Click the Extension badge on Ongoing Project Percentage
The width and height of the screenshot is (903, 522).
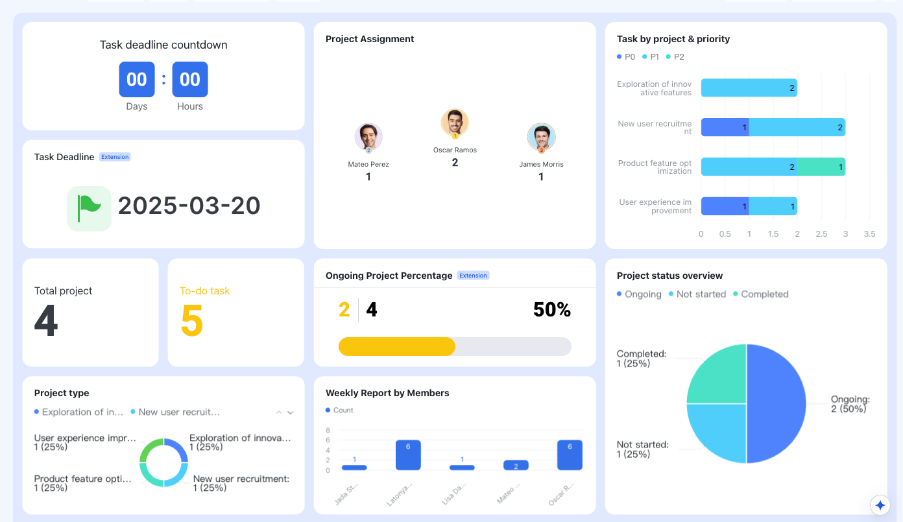point(473,276)
